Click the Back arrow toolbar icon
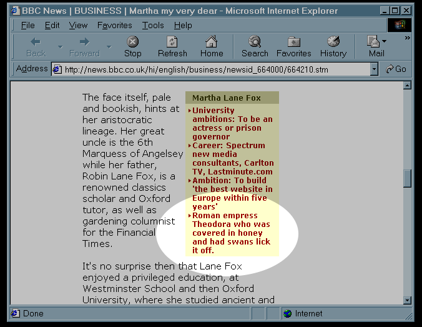The image size is (422, 327). coord(36,42)
